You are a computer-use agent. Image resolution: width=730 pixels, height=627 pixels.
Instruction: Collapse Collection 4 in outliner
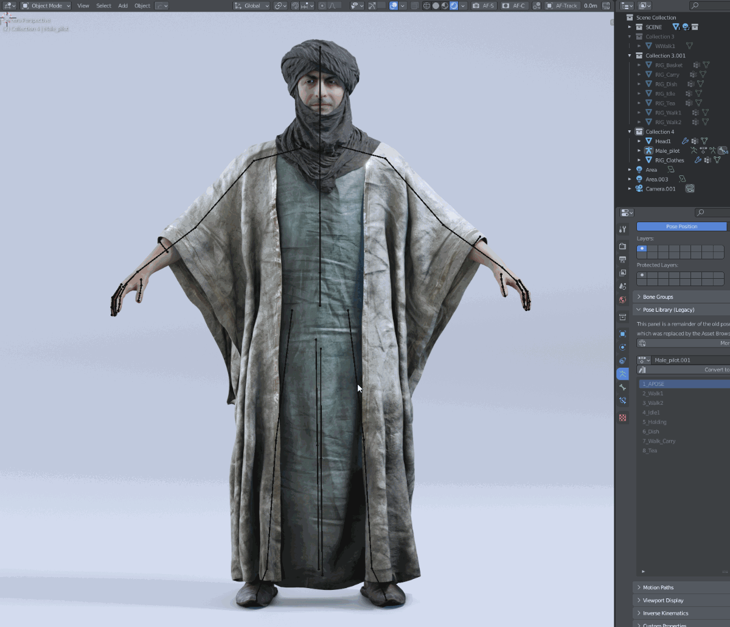(x=630, y=131)
